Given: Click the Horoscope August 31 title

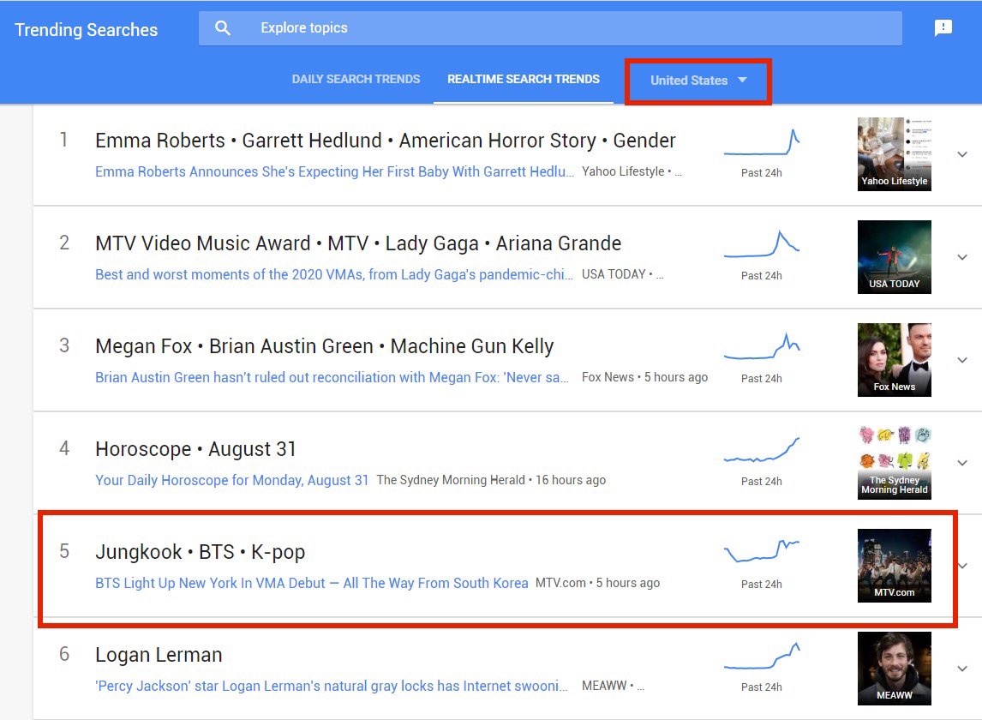Looking at the screenshot, I should tap(195, 448).
